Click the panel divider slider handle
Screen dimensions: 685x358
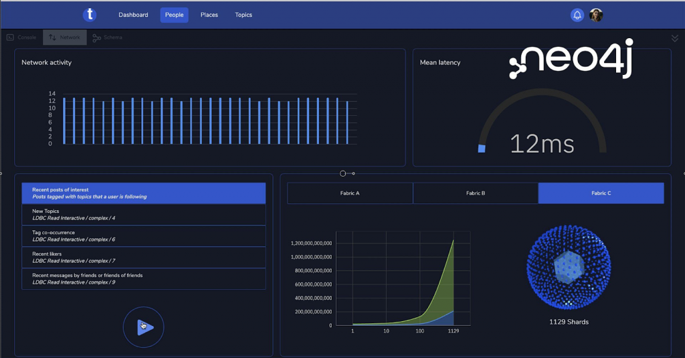pyautogui.click(x=343, y=173)
